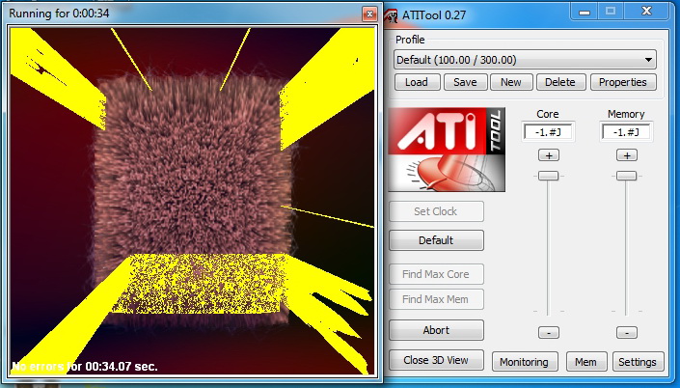Close the 3D rendering window
Image resolution: width=680 pixels, height=388 pixels.
tap(368, 14)
